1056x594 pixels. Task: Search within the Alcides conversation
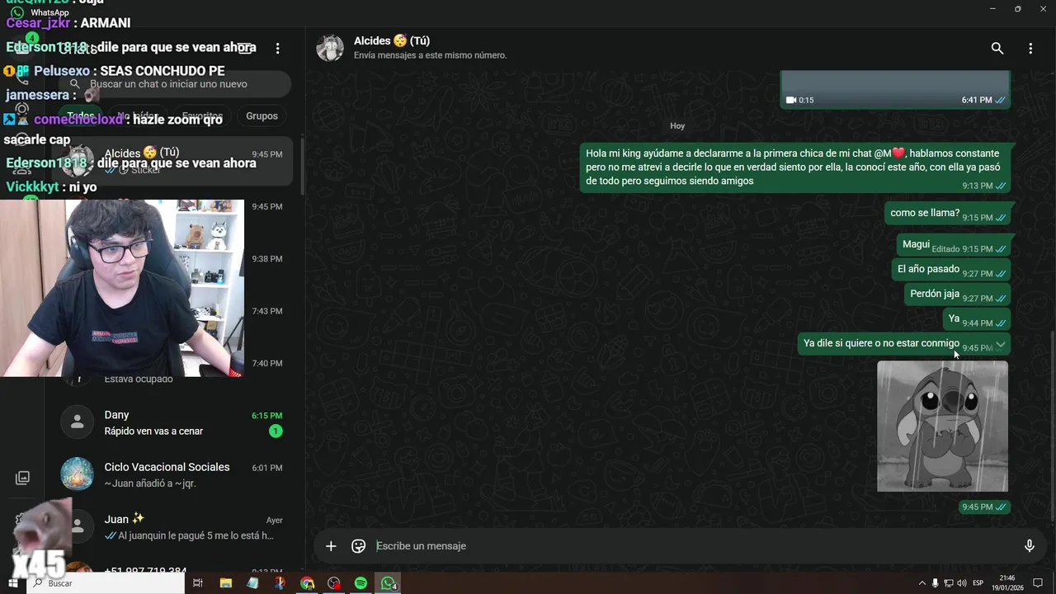pos(997,49)
